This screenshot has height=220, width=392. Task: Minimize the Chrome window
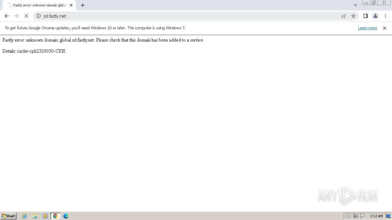tap(366, 3)
